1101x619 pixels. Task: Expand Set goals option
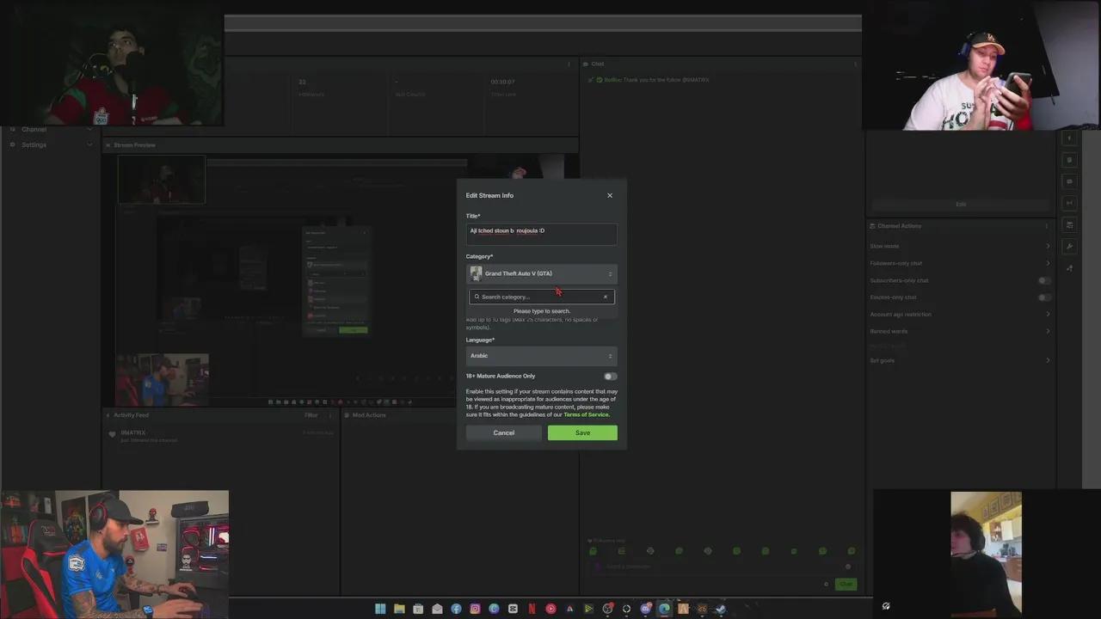(960, 360)
